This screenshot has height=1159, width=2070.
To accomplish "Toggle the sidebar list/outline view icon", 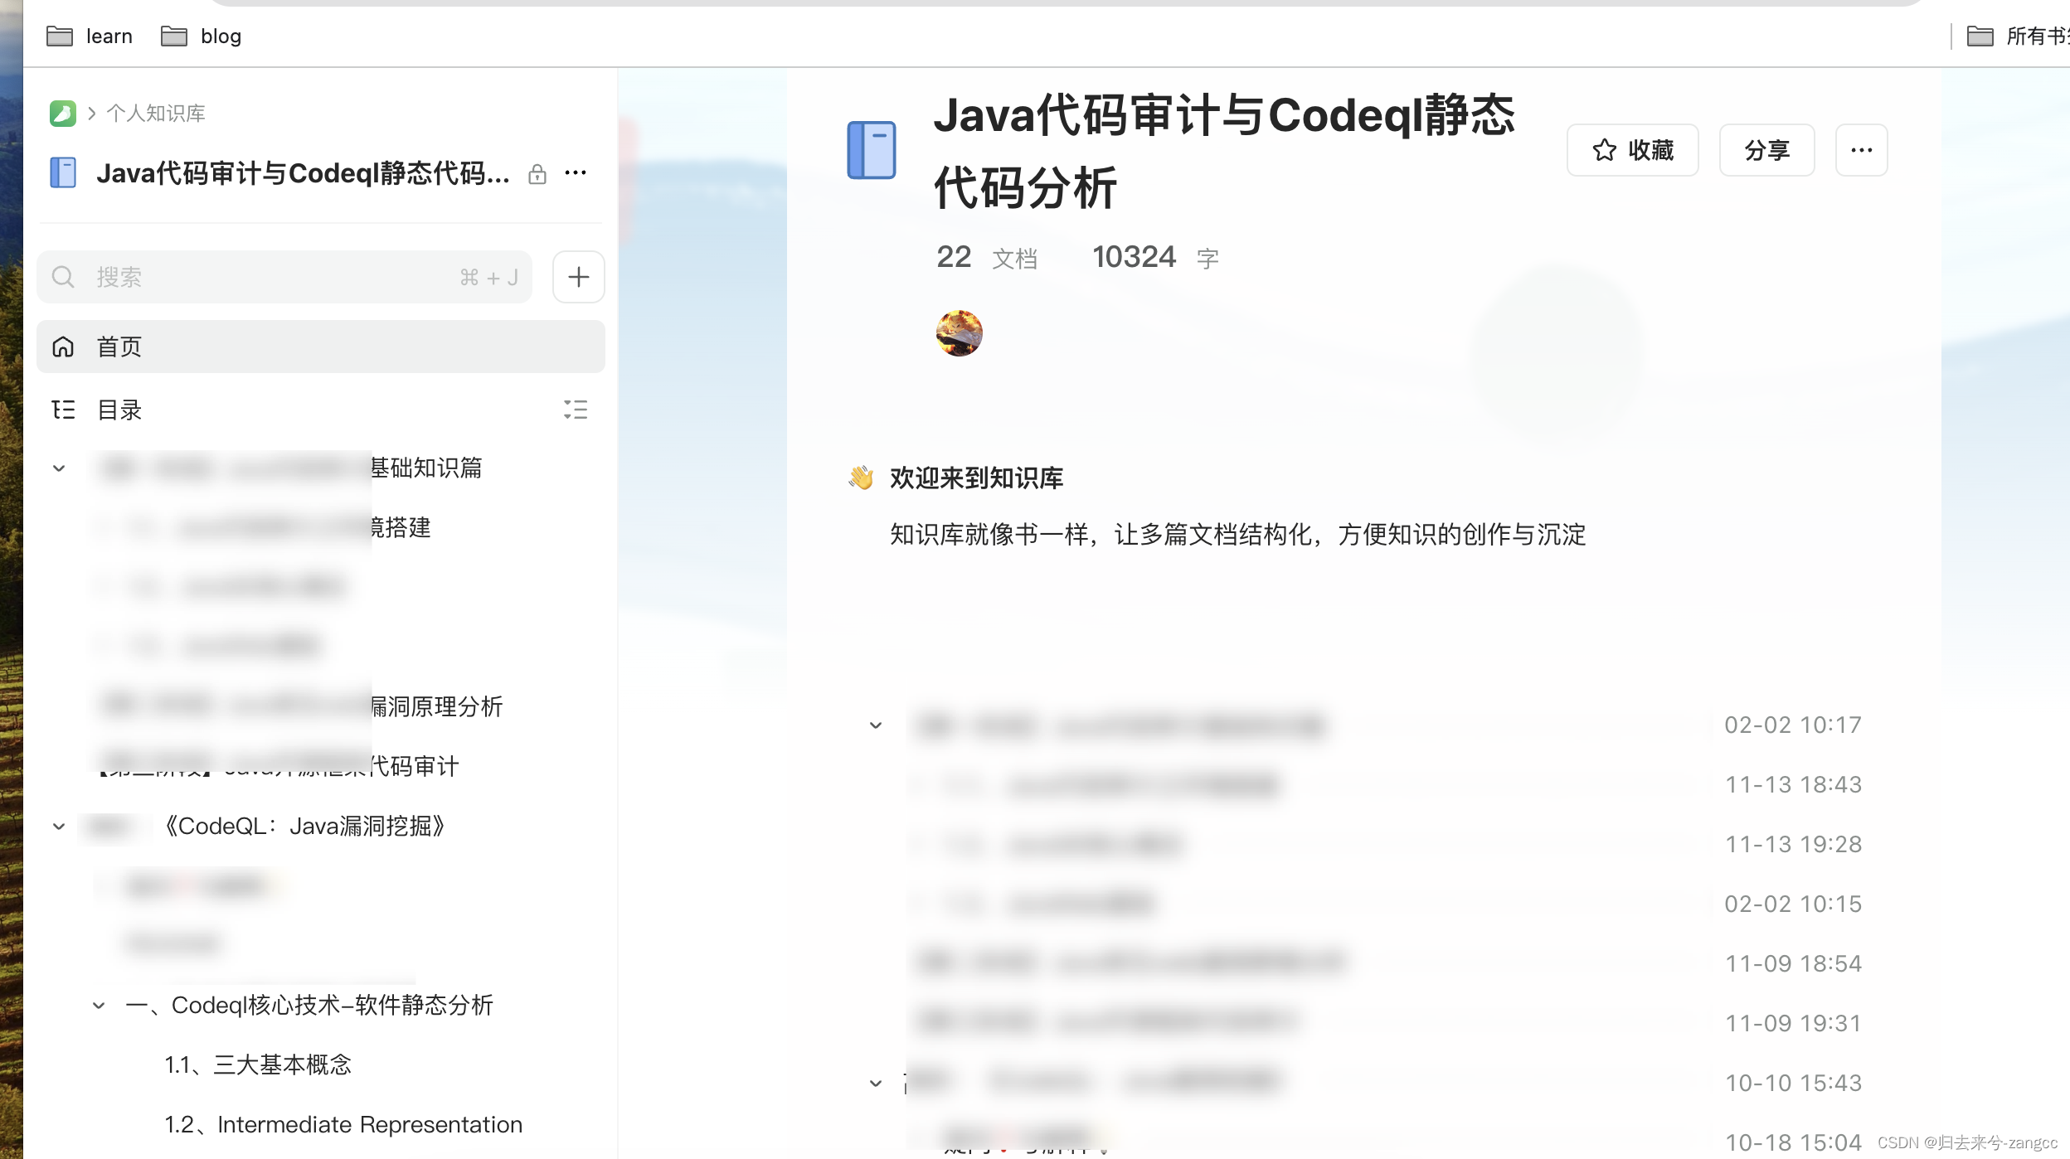I will click(576, 410).
